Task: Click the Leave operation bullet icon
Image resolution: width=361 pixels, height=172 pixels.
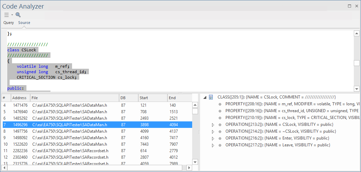Action: click(220, 145)
